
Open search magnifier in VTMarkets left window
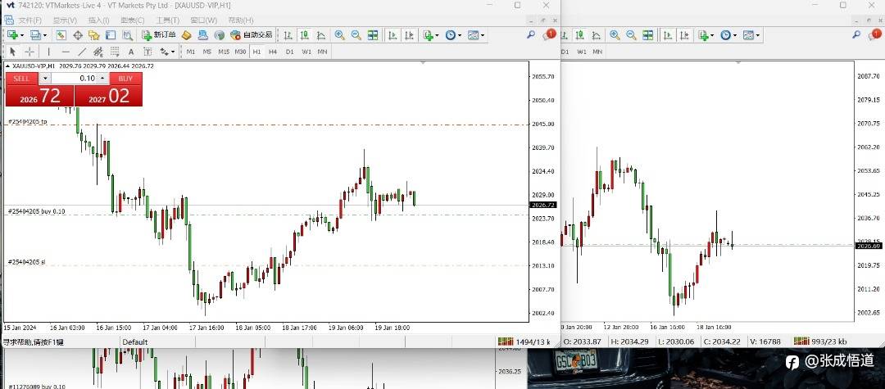click(530, 35)
